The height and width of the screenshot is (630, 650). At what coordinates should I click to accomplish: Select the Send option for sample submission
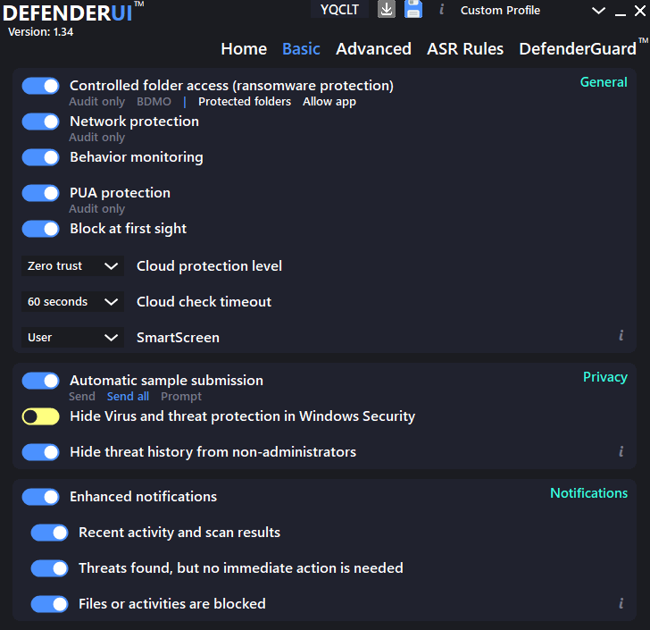pos(82,397)
